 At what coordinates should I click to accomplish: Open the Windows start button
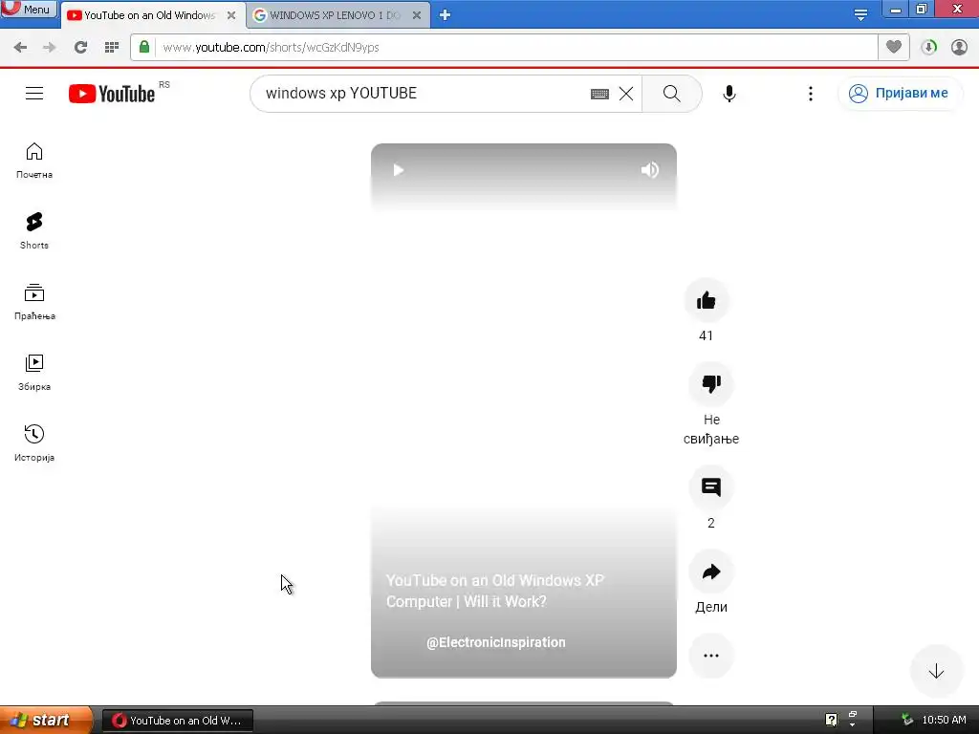click(45, 720)
